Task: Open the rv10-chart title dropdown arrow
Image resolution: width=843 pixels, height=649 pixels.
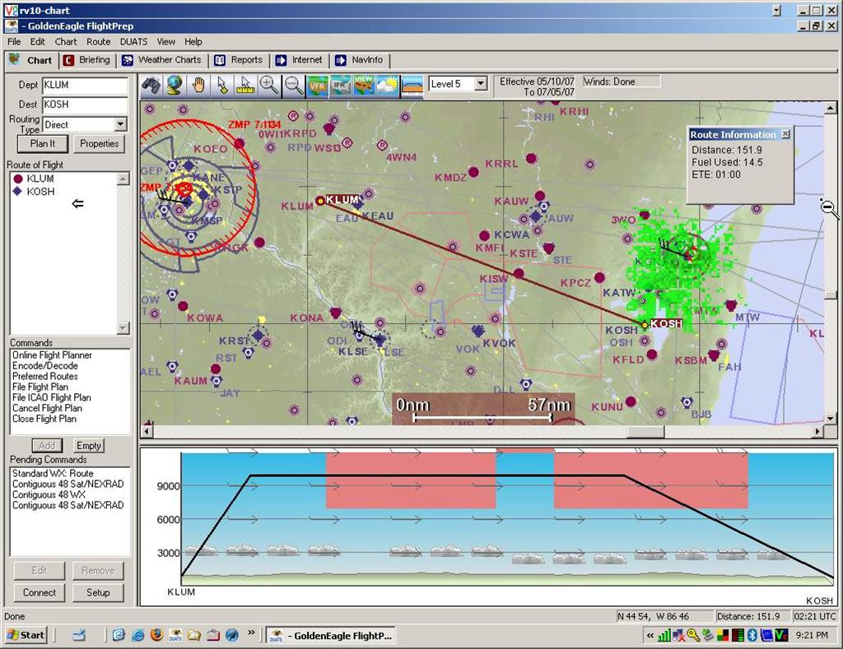Action: point(776,10)
